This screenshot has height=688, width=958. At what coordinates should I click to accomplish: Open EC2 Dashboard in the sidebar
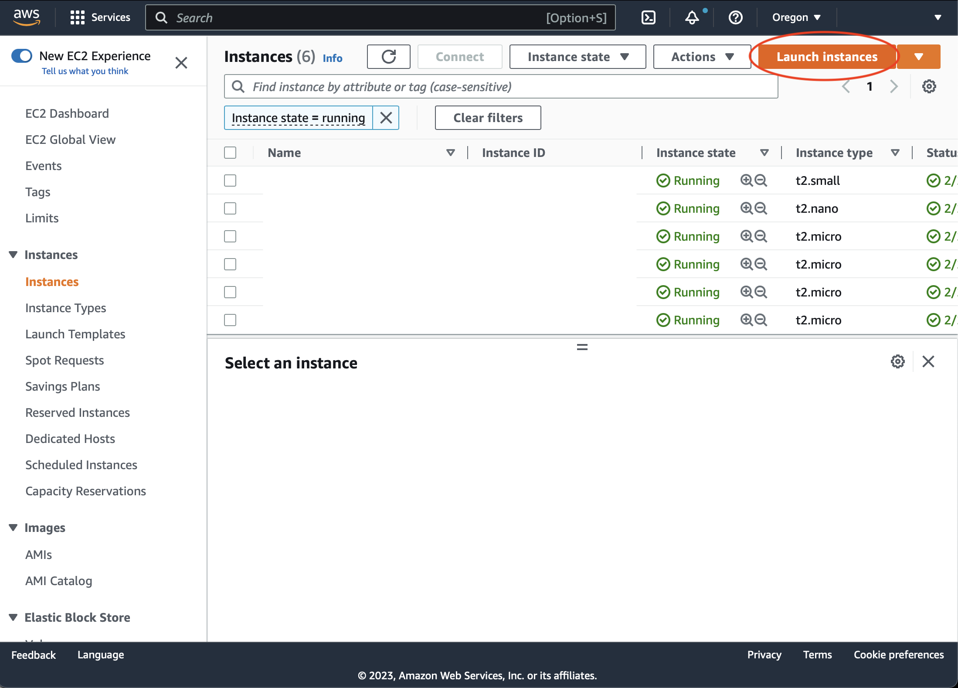point(67,113)
